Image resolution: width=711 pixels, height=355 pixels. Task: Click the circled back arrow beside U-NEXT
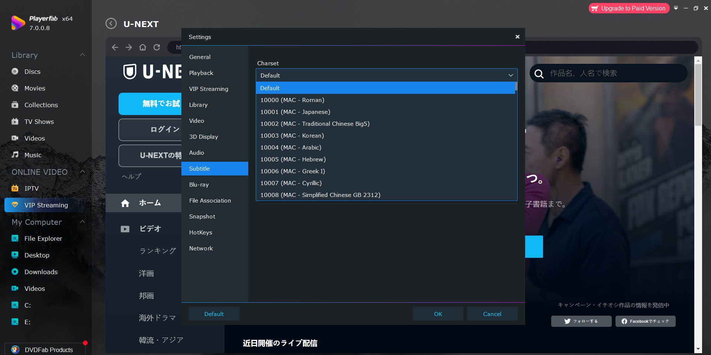111,24
